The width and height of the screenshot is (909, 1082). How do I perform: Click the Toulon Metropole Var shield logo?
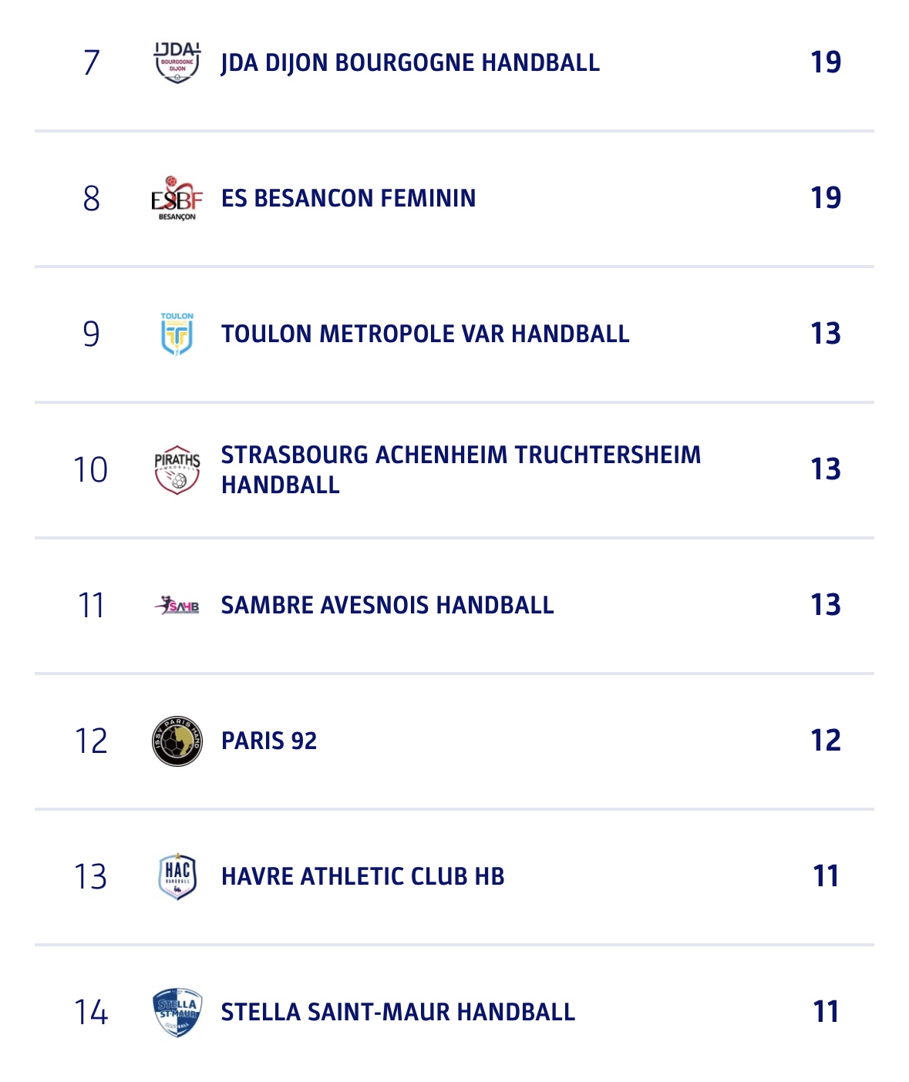177,334
